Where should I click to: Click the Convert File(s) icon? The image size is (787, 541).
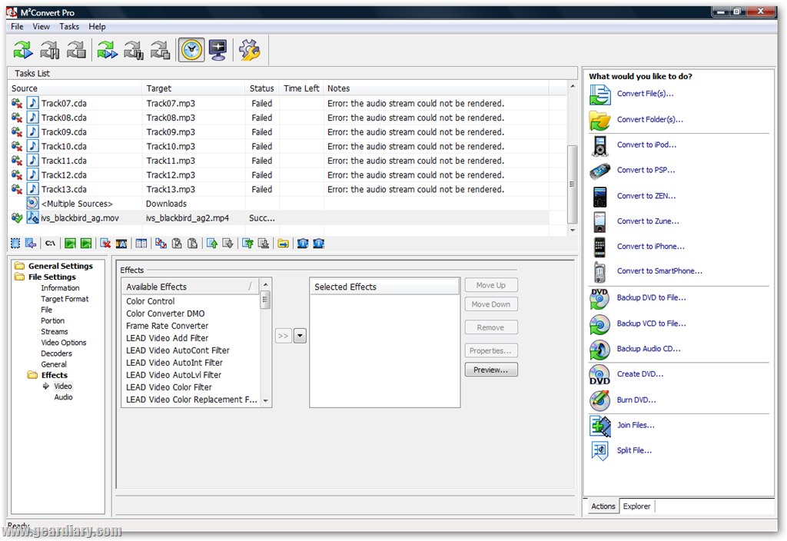coord(599,95)
